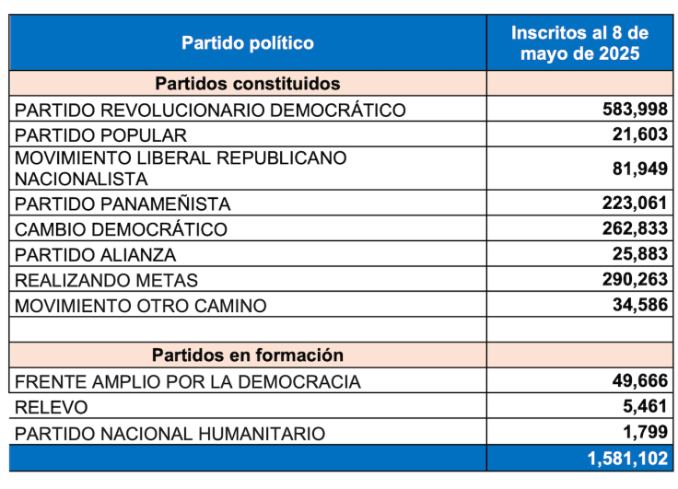This screenshot has height=489, width=678.
Task: Select the "Inscritos al 8 de mayo" header
Action: (x=579, y=43)
